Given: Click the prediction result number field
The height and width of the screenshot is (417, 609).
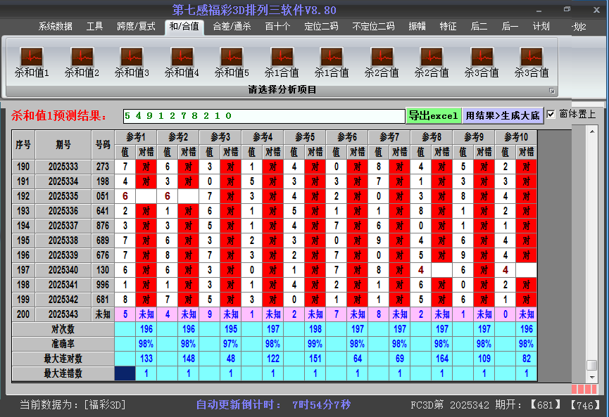Looking at the screenshot, I should coord(263,115).
